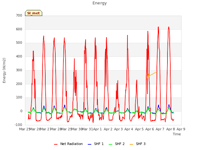This screenshot has width=200, height=150.
Task: Click the Apr 1 x-axis label
Action: point(97,129)
